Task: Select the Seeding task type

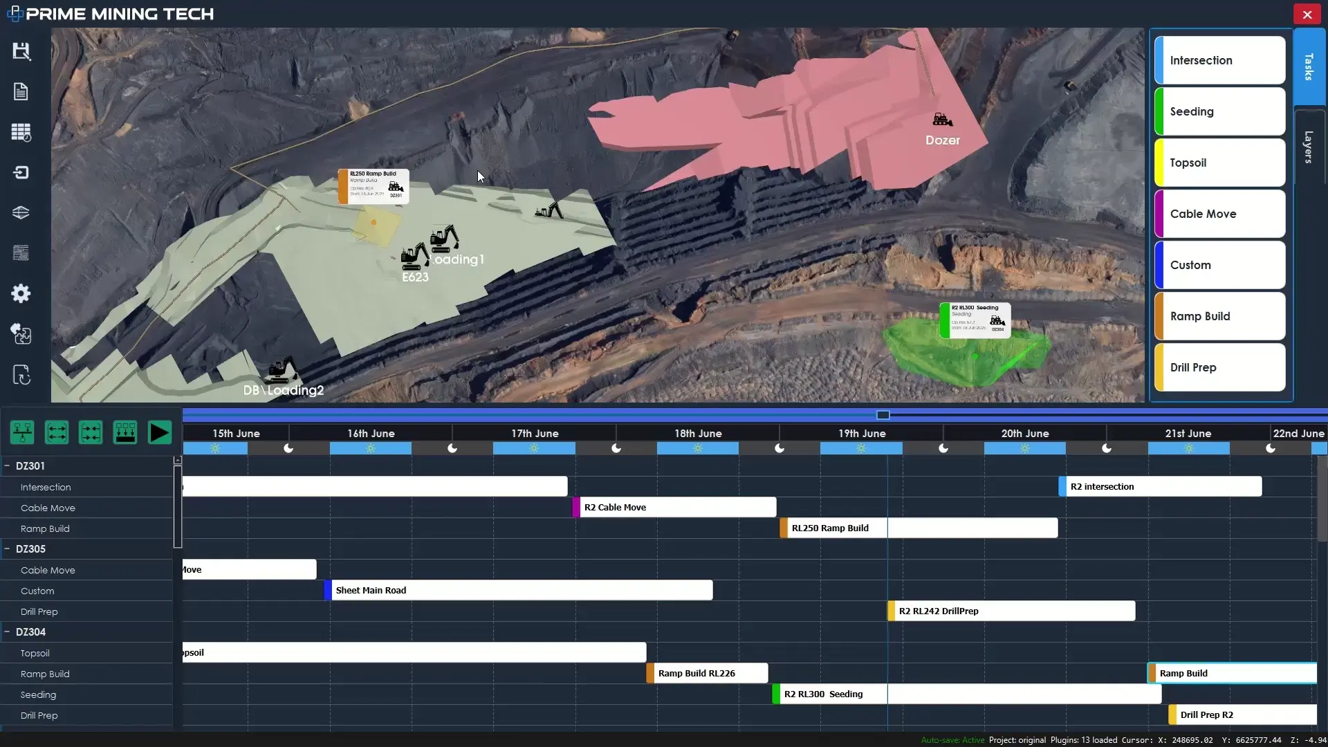Action: click(1220, 111)
